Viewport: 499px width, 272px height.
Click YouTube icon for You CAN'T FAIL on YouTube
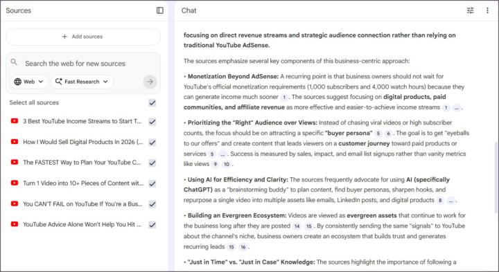[15, 203]
